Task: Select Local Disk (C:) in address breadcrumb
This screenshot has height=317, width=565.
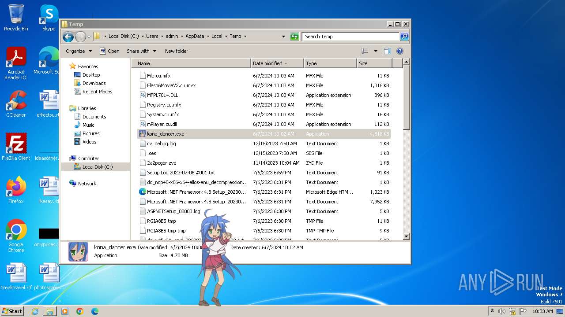Action: [x=124, y=37]
